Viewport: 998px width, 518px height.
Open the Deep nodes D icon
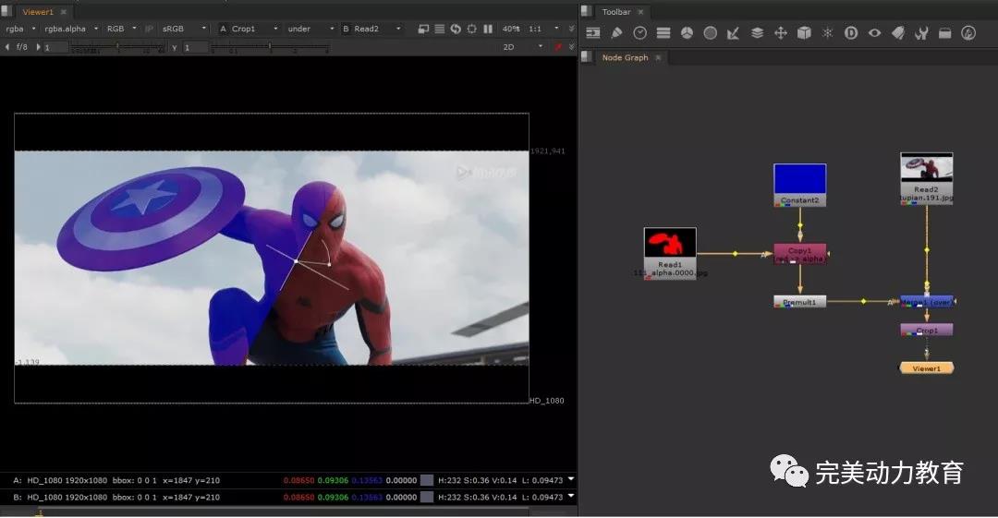(851, 33)
